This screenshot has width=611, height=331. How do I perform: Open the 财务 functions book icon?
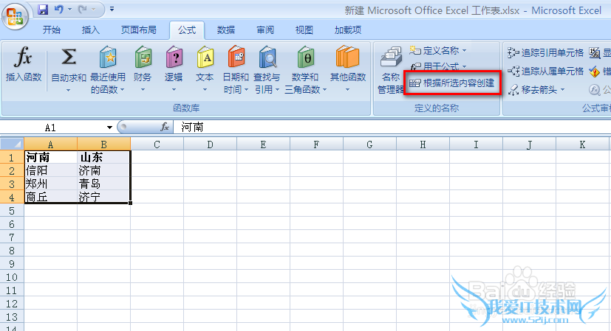pyautogui.click(x=143, y=58)
